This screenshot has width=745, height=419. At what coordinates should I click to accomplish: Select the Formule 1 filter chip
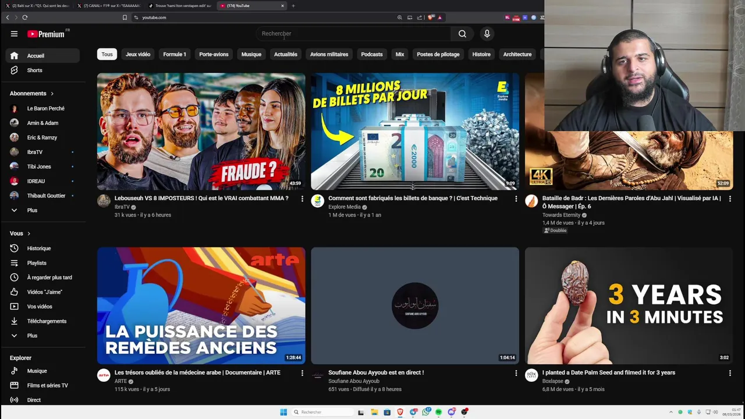coord(175,55)
